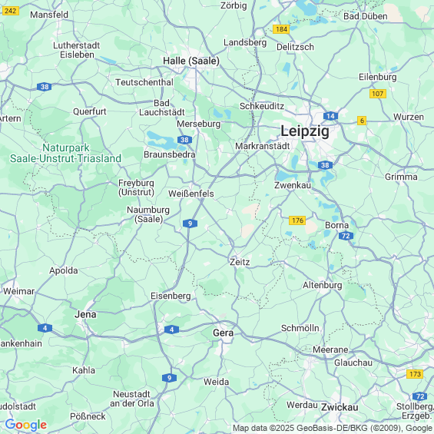Click the Naturpark Saale-Unstrut-Triasland label
This screenshot has height=434, width=434.
(65, 153)
